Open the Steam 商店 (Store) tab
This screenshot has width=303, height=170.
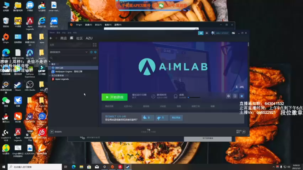click(63, 38)
